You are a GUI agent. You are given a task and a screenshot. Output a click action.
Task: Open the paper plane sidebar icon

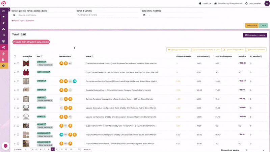(x=3, y=23)
